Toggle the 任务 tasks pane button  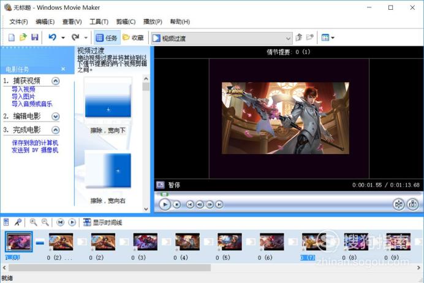pos(107,37)
